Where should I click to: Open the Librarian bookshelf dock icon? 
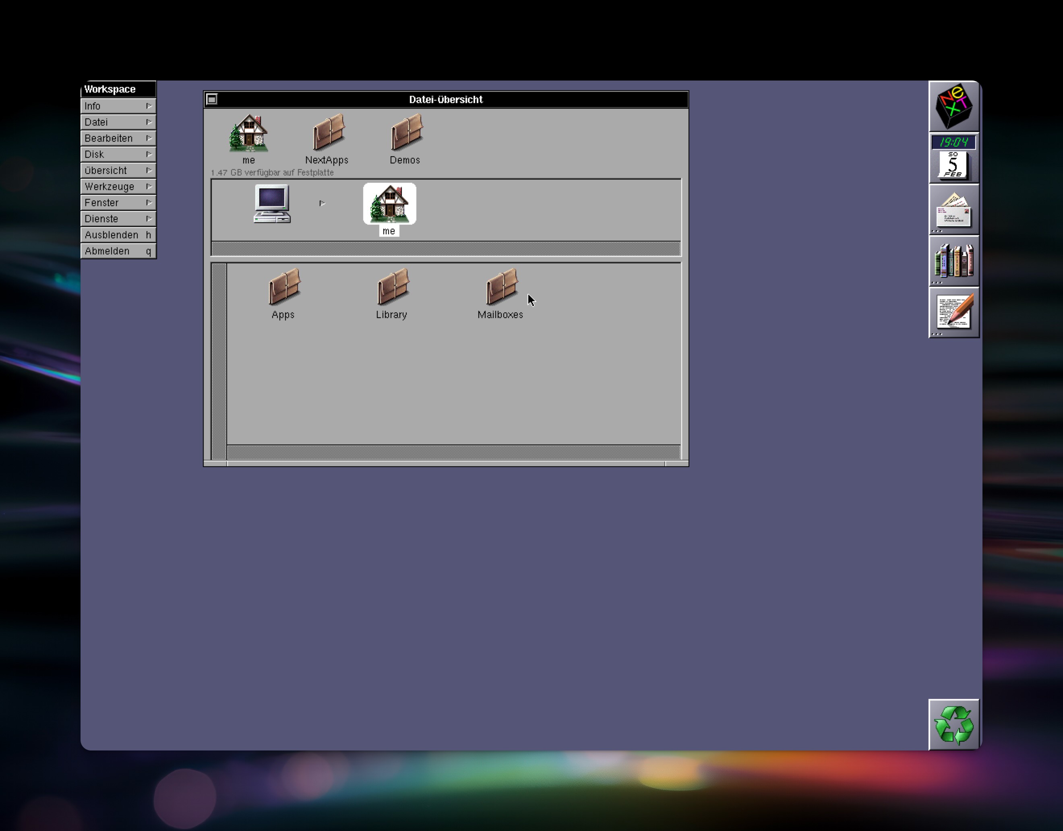click(953, 261)
